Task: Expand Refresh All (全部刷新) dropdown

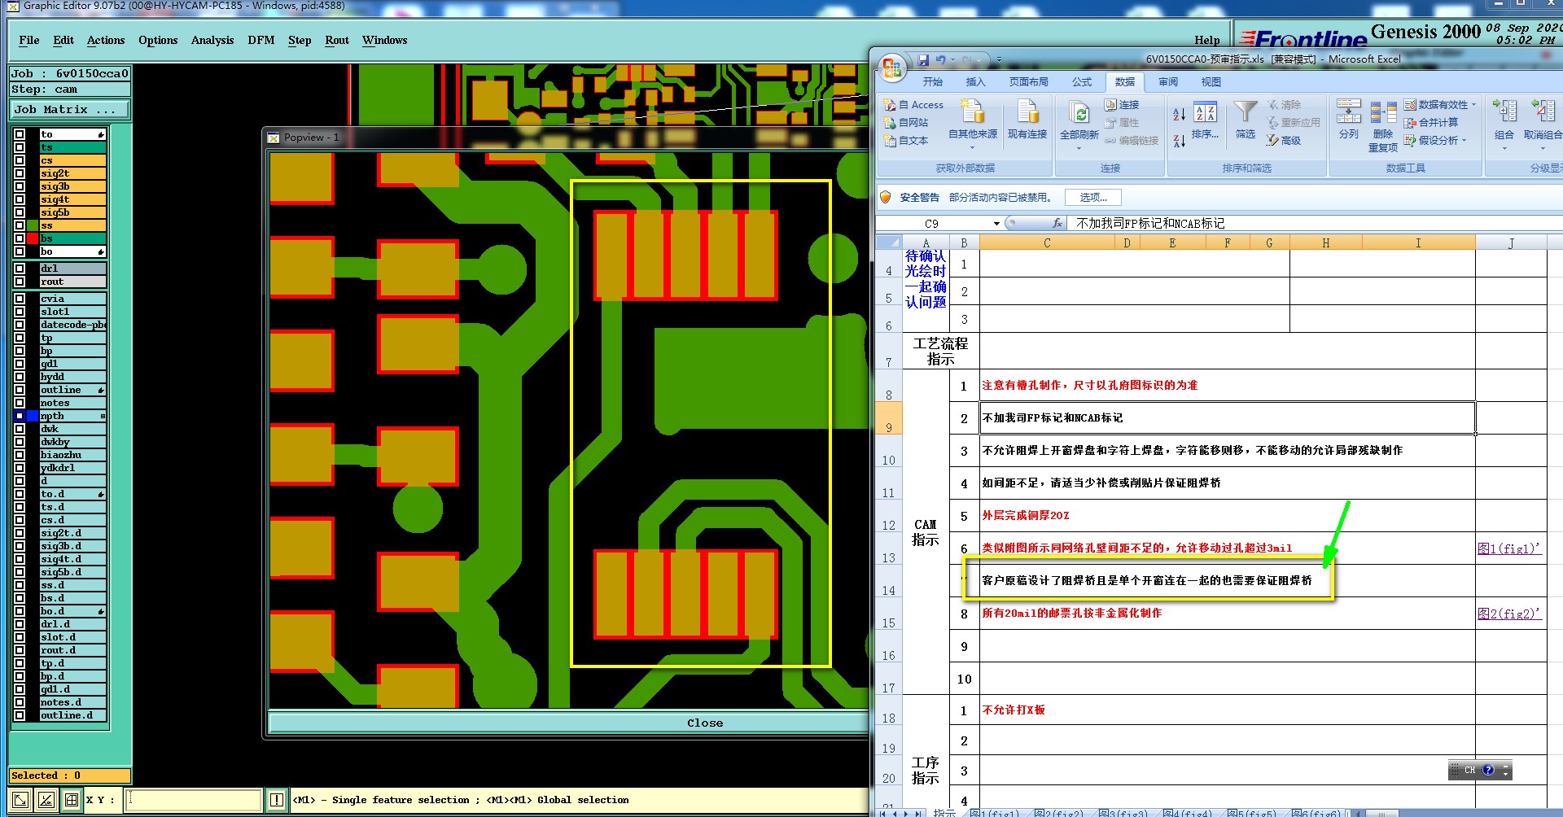Action: click(1079, 147)
